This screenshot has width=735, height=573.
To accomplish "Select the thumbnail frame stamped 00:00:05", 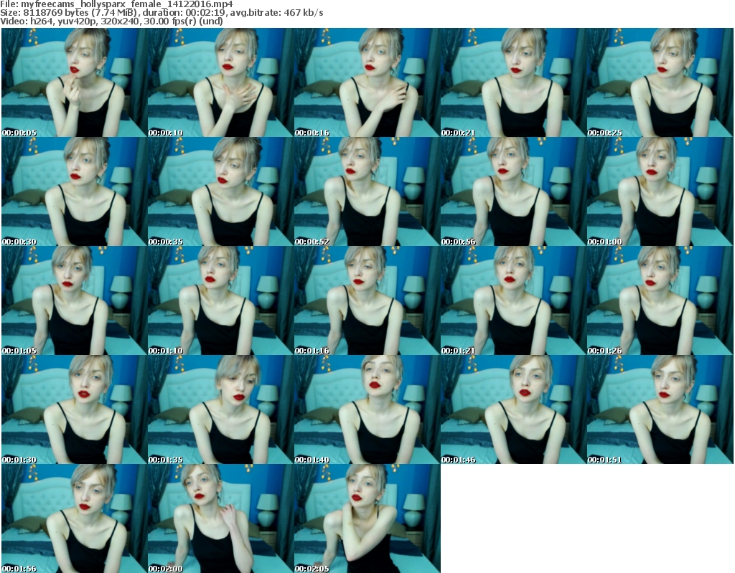I will (74, 82).
